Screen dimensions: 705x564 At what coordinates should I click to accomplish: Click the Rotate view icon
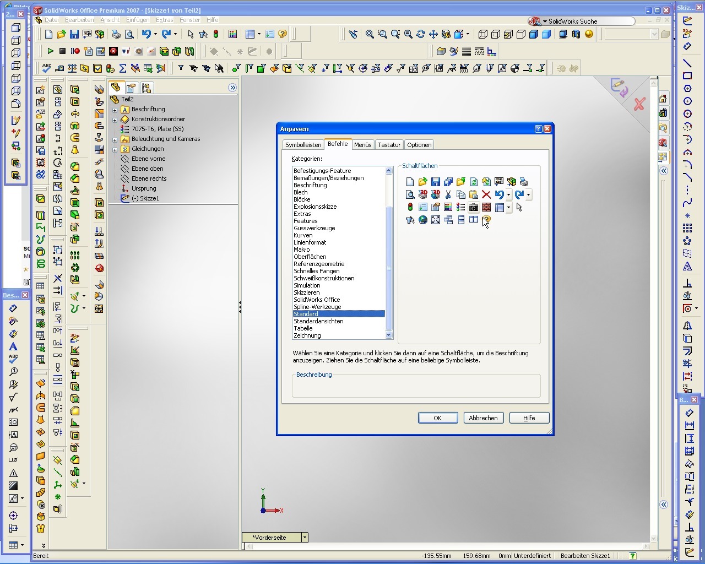(421, 34)
